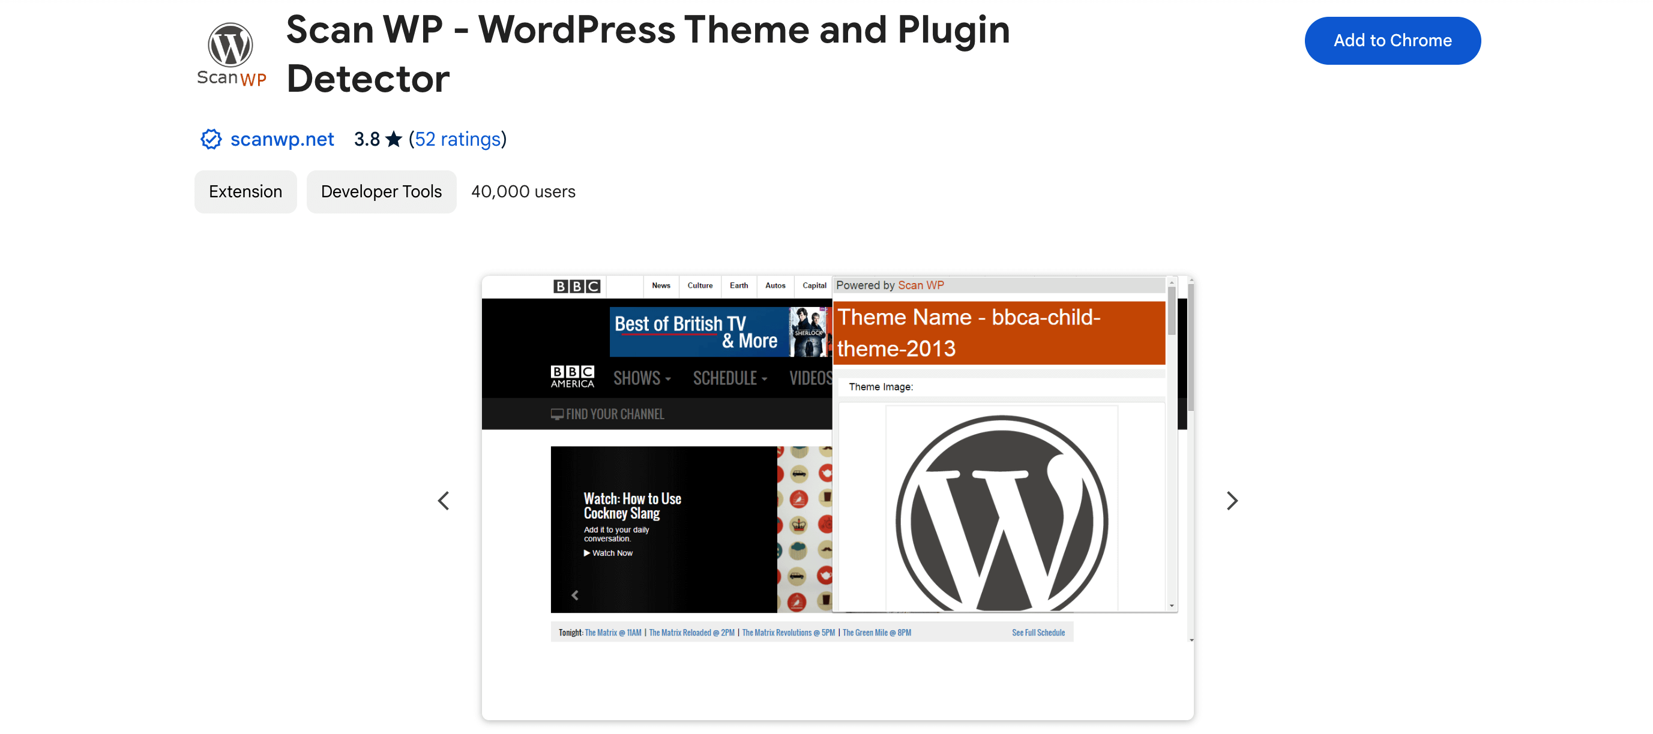
Task: Click the extension title heading
Action: coord(648,54)
